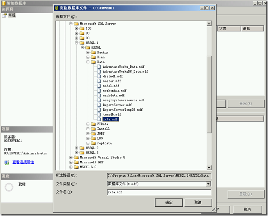The height and width of the screenshot is (216, 268).
Task: Click the vertical scrollbar thumb
Action: pyautogui.click(x=209, y=94)
